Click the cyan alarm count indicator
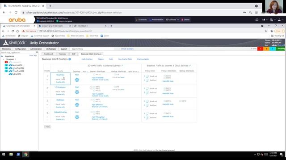The height and width of the screenshot is (160, 286). point(272,48)
